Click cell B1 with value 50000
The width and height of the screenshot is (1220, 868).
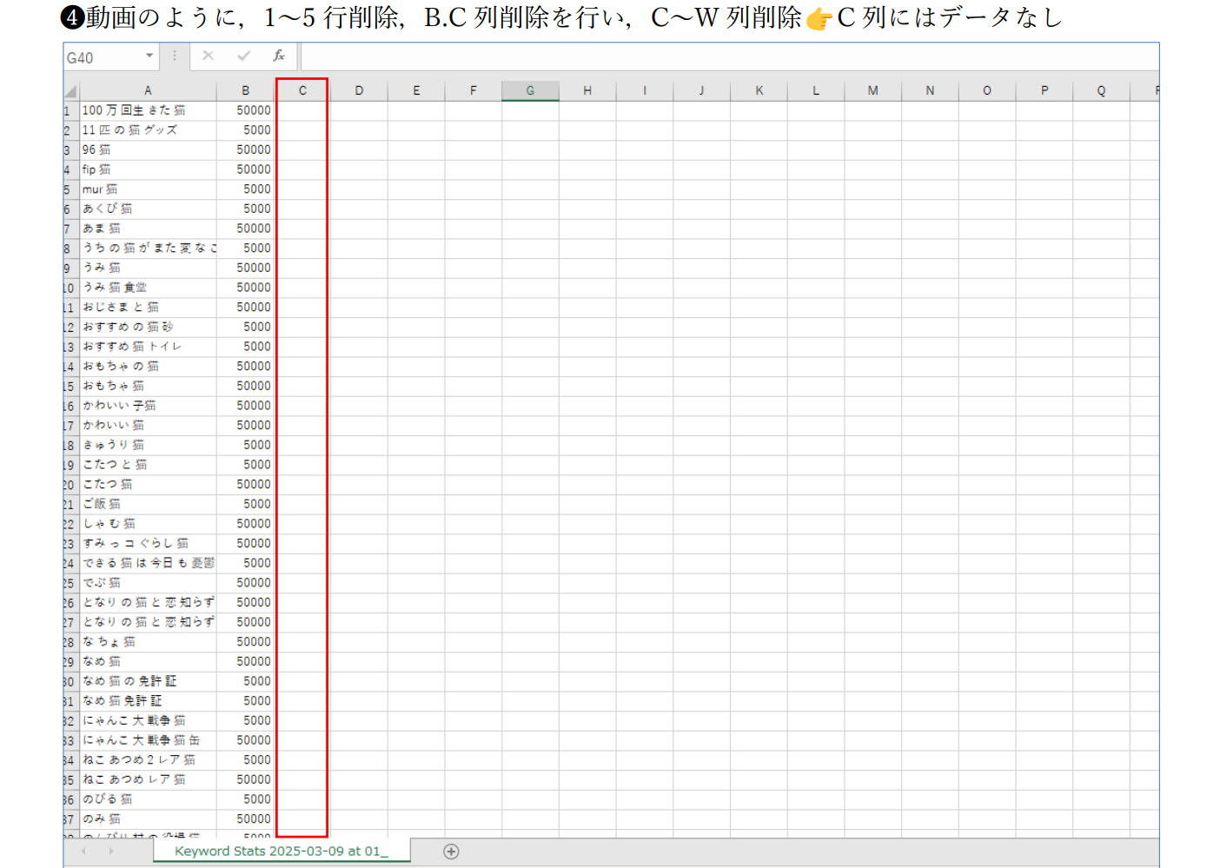246,110
